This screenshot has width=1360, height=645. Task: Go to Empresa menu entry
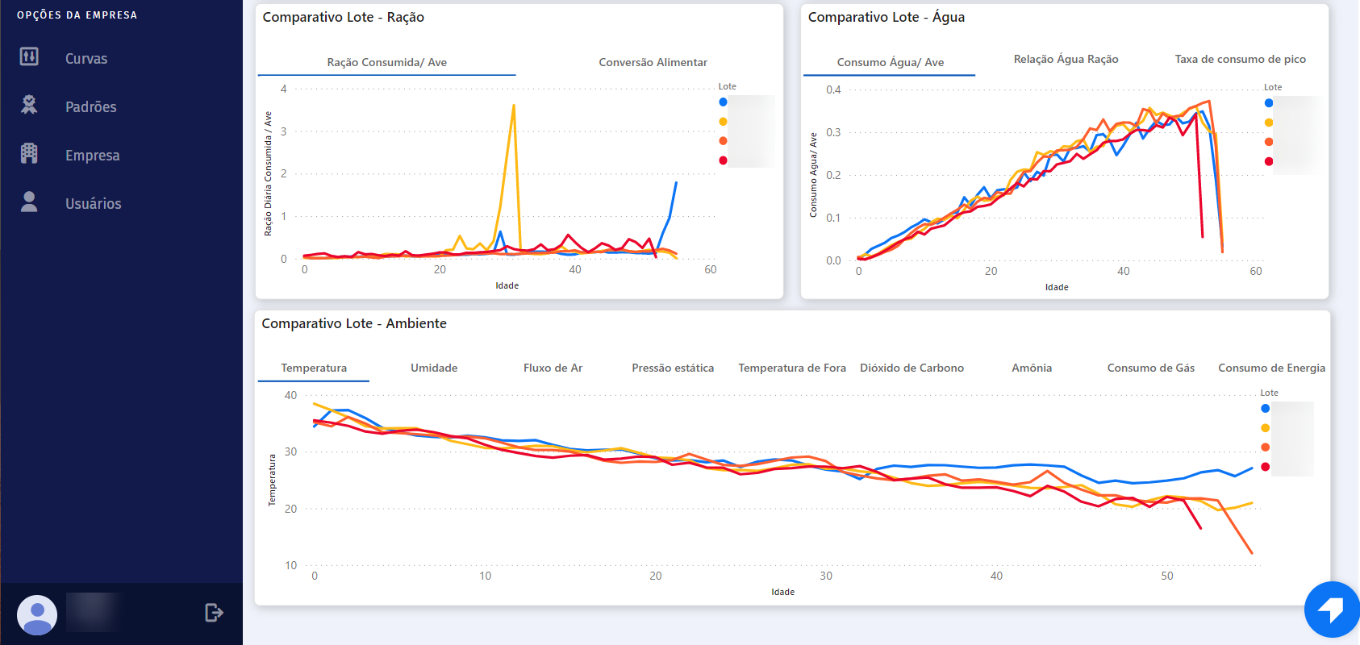click(x=93, y=156)
